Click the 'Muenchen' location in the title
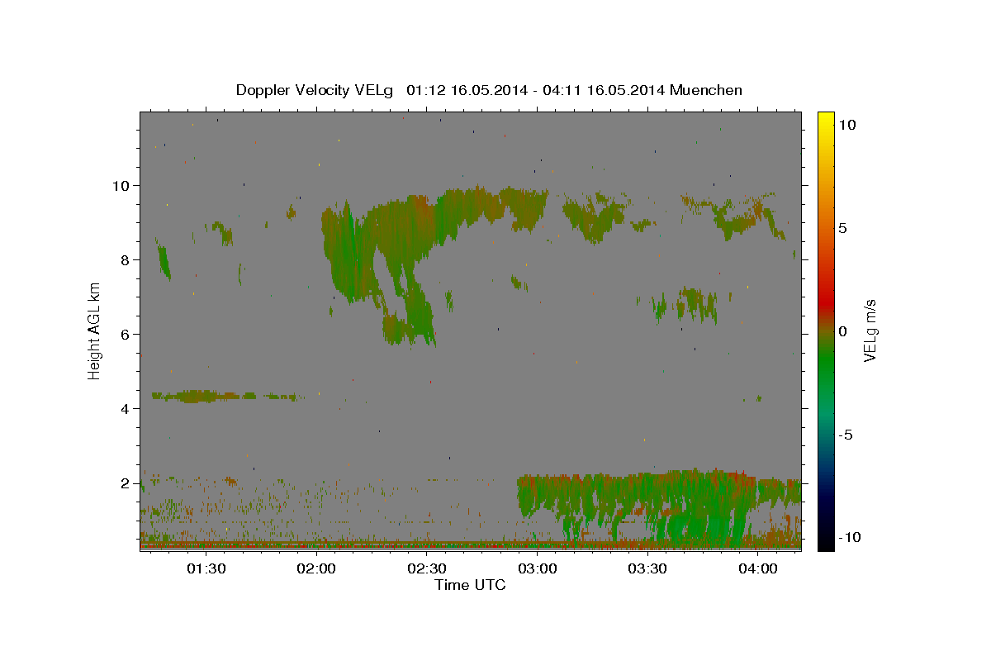 [x=706, y=90]
